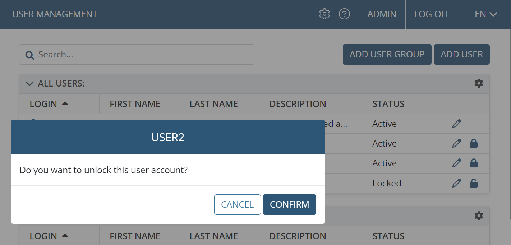Select LOG OFF in the header
Viewport: 511px width, 245px height.
tap(432, 14)
